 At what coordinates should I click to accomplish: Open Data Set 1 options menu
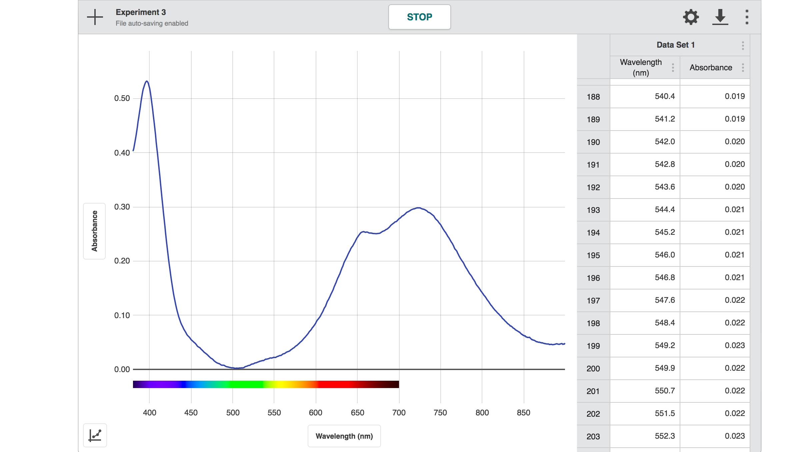743,45
